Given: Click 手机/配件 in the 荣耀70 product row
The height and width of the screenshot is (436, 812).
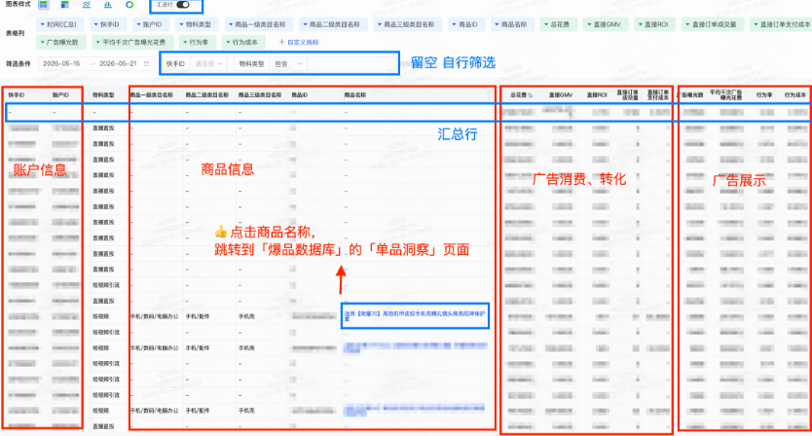Looking at the screenshot, I should pos(198,316).
